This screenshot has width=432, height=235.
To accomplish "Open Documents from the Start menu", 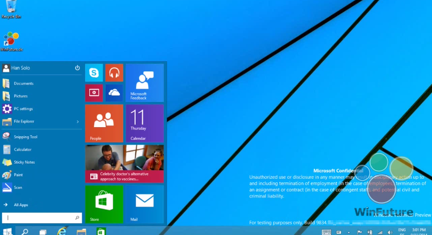I will (42, 83).
